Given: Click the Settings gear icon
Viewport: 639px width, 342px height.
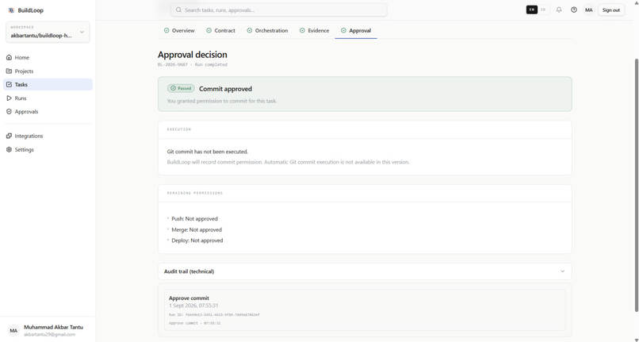Looking at the screenshot, I should [x=9, y=149].
